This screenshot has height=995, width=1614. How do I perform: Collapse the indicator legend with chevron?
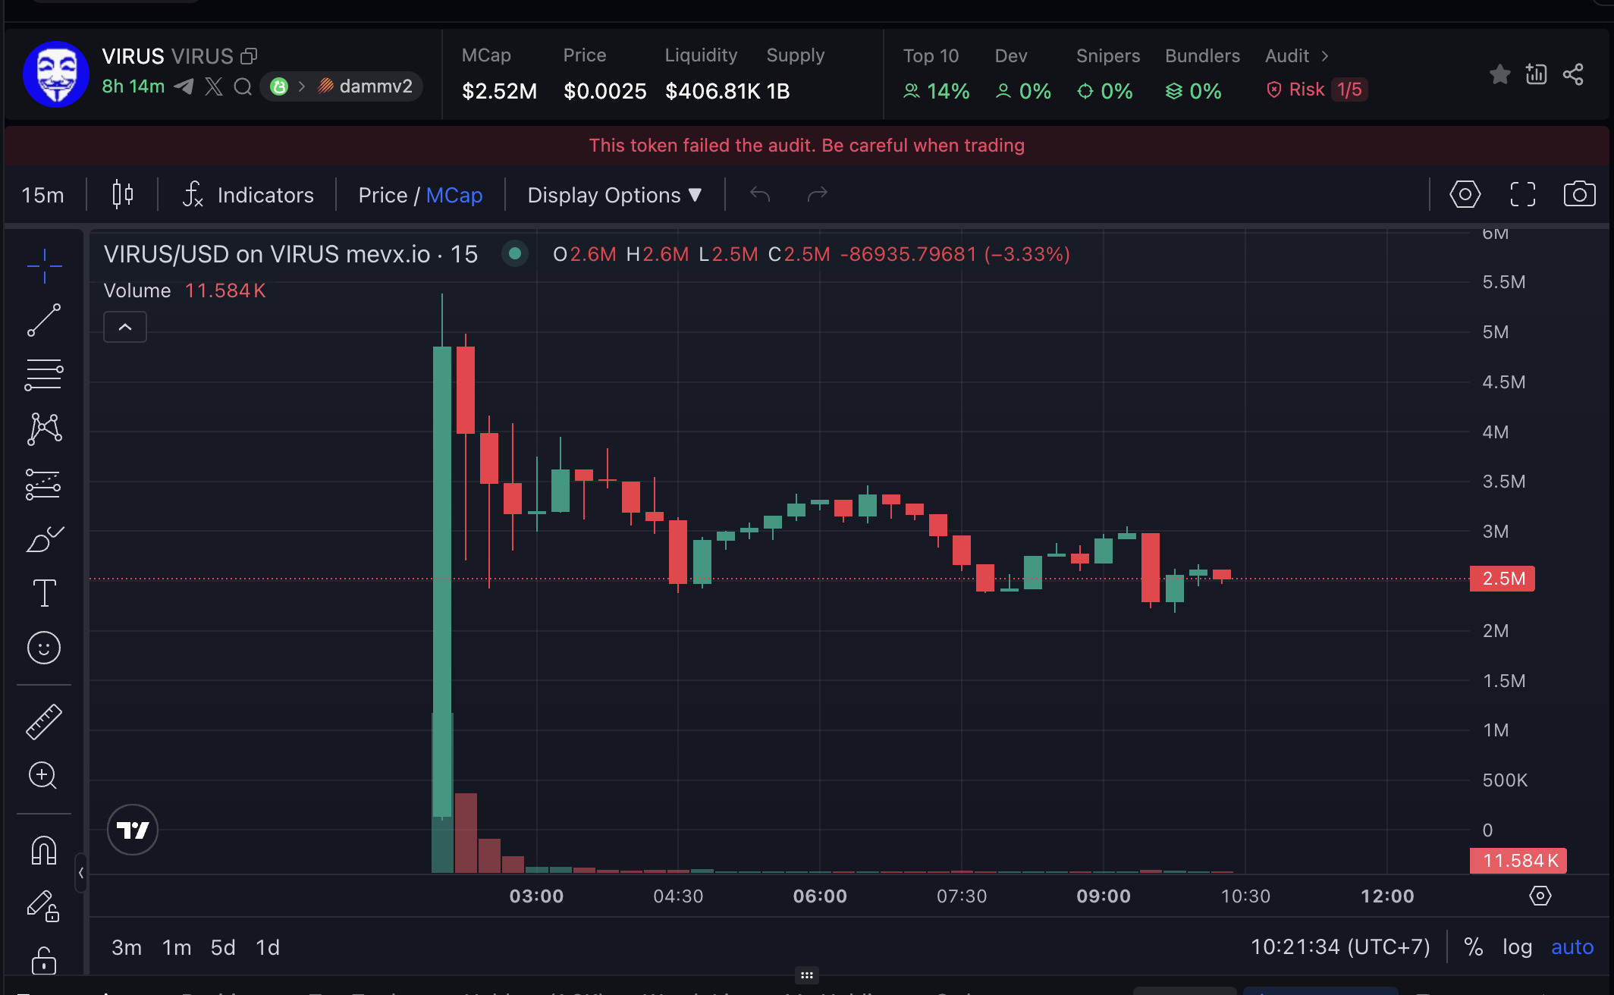click(125, 327)
